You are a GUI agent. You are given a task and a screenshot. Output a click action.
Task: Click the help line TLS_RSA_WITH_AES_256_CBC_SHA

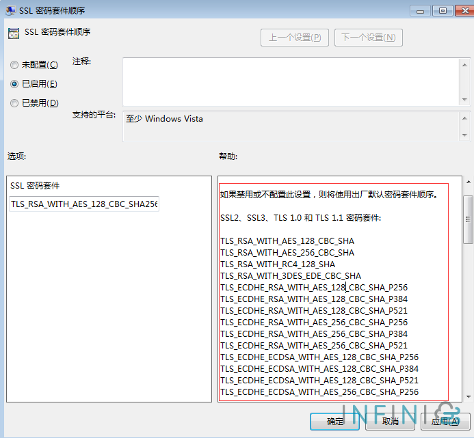point(287,253)
